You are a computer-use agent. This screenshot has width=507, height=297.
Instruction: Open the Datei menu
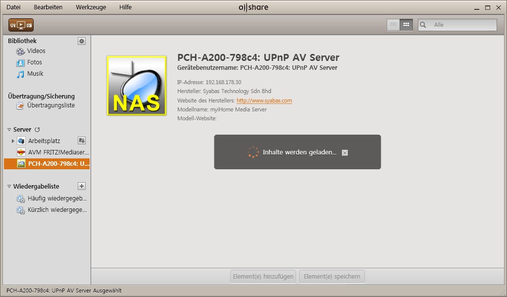click(13, 7)
